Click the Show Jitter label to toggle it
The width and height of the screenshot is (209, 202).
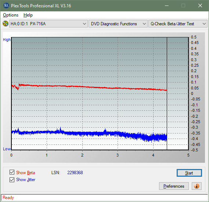tap(26, 180)
